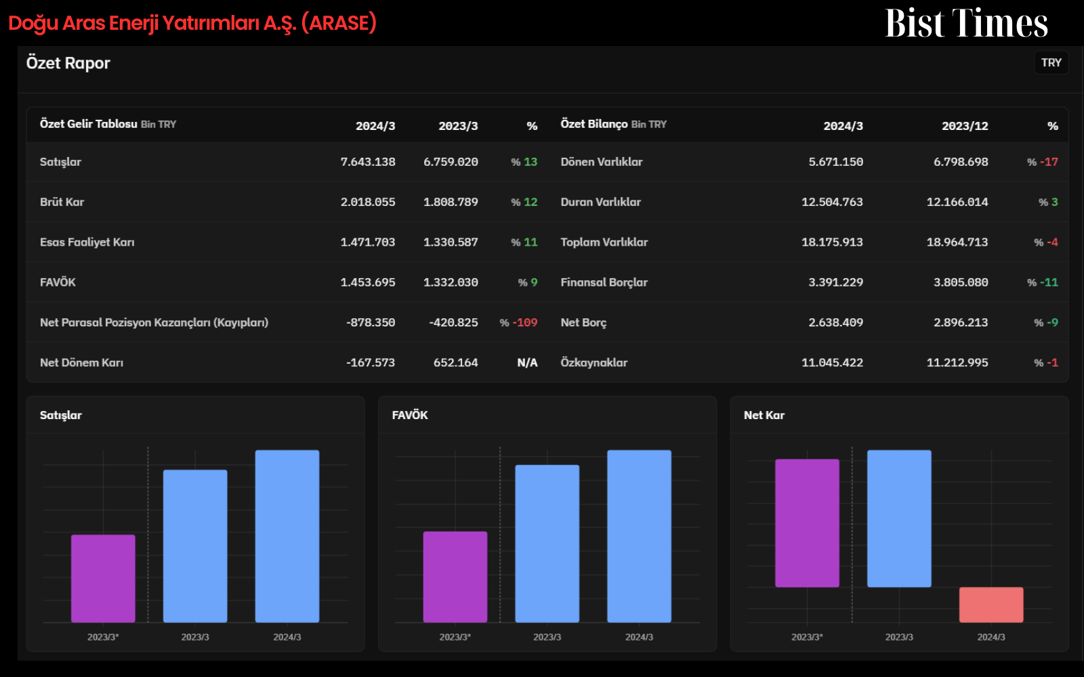Screen dimensions: 1084x677
Task: Click the Finansal Borçlar balance row
Action: click(x=808, y=282)
